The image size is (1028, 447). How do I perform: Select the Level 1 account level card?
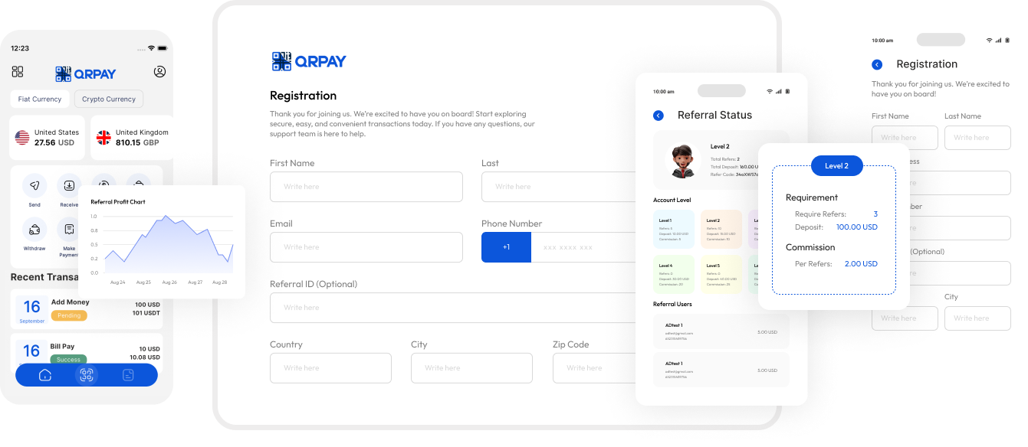(674, 230)
